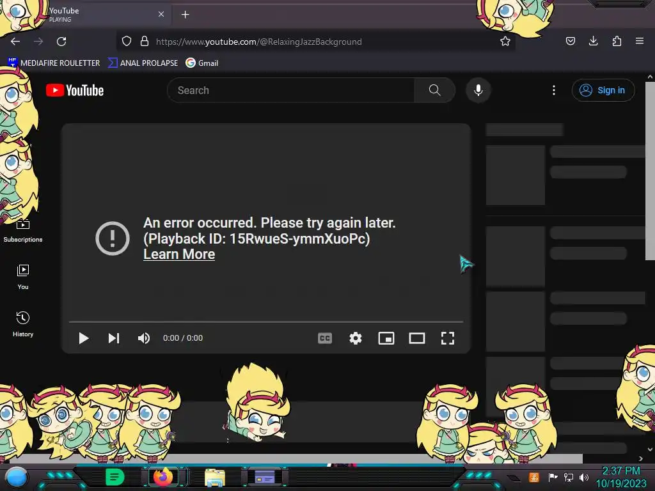
Task: Sign in to YouTube
Action: pos(603,90)
